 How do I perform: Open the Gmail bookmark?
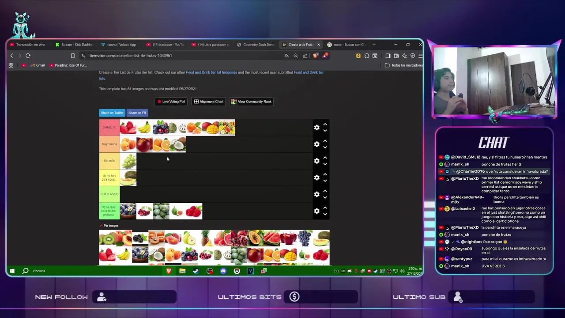click(x=38, y=65)
